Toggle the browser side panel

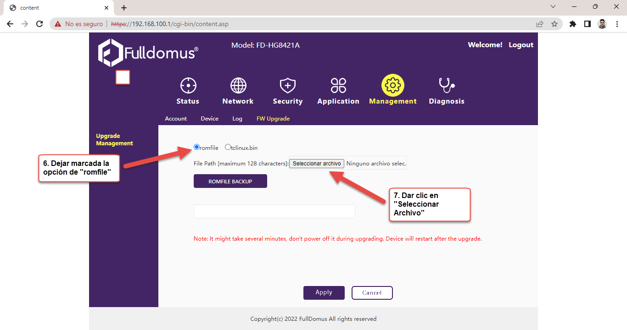pyautogui.click(x=588, y=24)
